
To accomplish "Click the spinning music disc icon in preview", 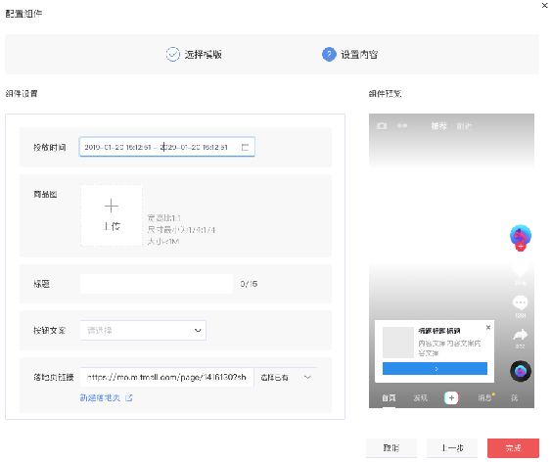I will coord(521,371).
